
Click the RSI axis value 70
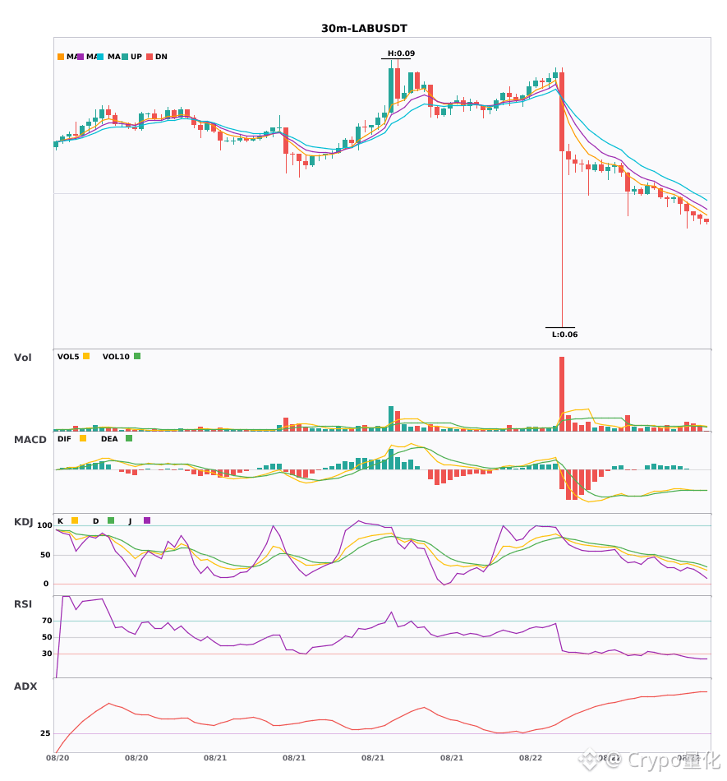pos(47,621)
